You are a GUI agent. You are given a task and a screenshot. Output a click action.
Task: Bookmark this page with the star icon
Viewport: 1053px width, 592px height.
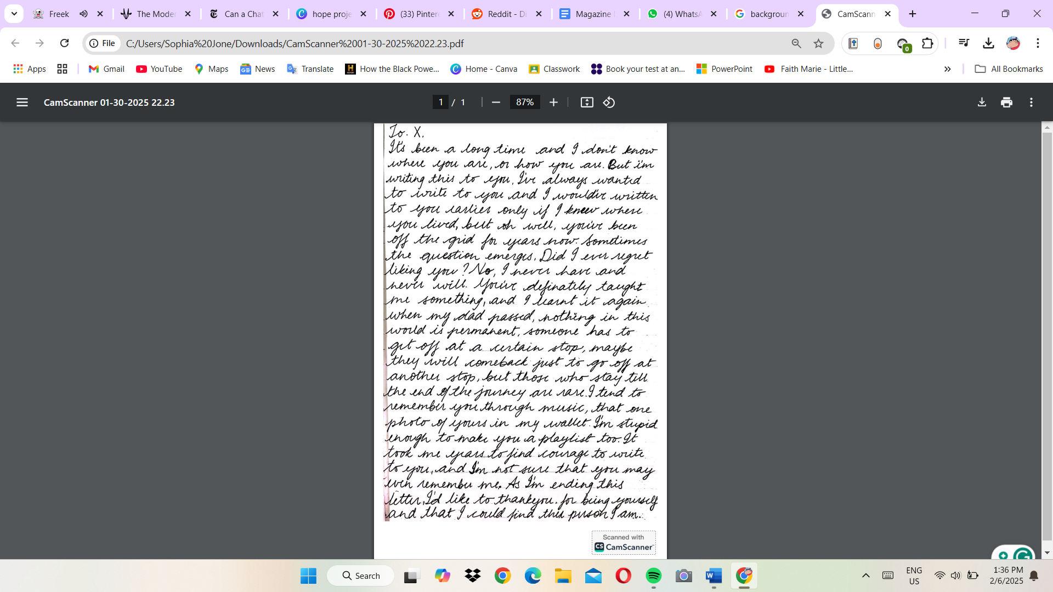coord(818,43)
